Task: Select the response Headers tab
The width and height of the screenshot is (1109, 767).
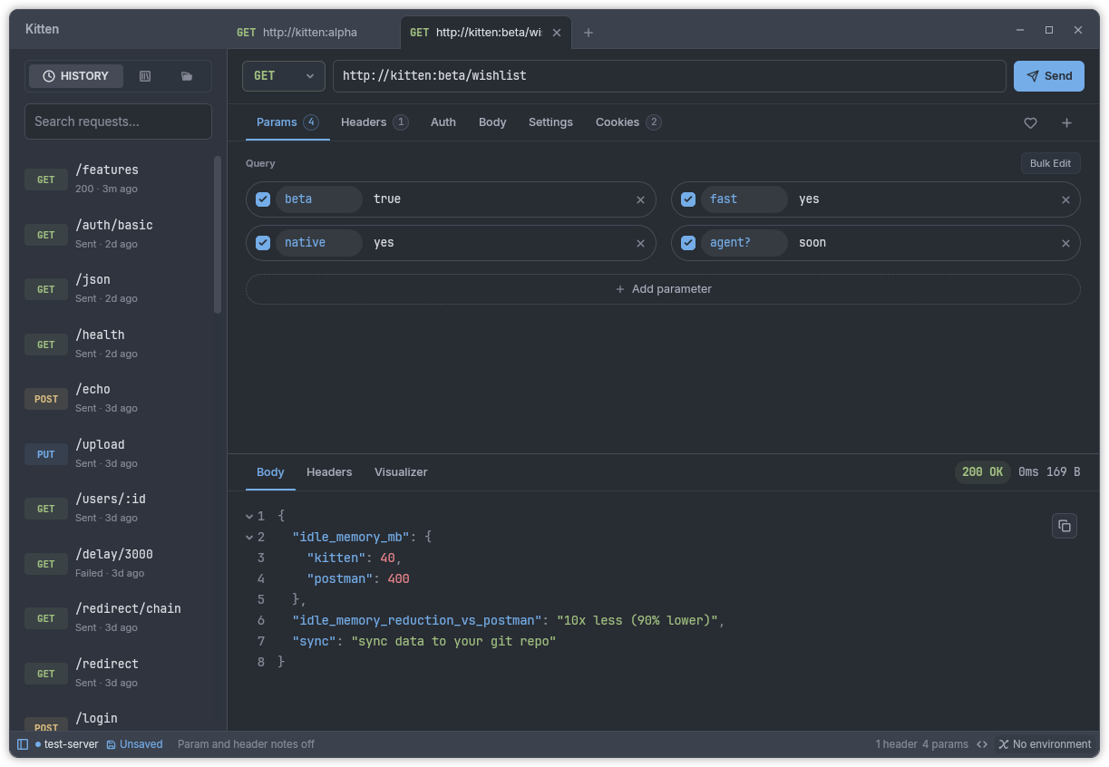Action: click(329, 472)
